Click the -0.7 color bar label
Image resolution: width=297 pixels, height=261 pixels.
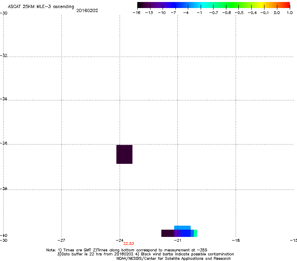coord(214,13)
